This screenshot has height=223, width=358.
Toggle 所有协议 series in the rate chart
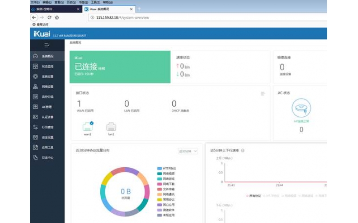254,195
